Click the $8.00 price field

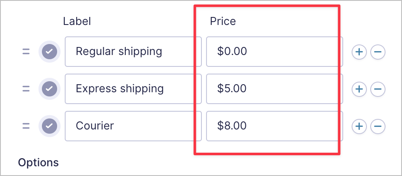274,126
